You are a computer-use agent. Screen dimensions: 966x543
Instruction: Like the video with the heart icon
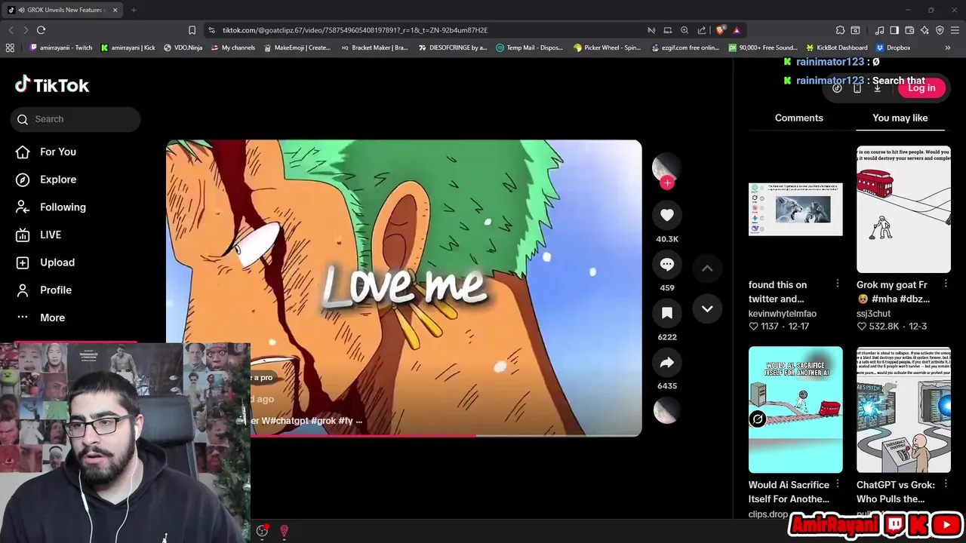(x=667, y=216)
